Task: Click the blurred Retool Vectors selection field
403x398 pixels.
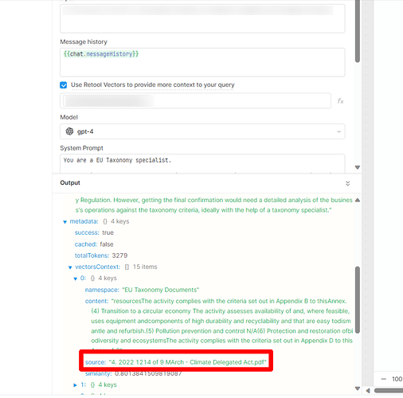Action: point(195,100)
